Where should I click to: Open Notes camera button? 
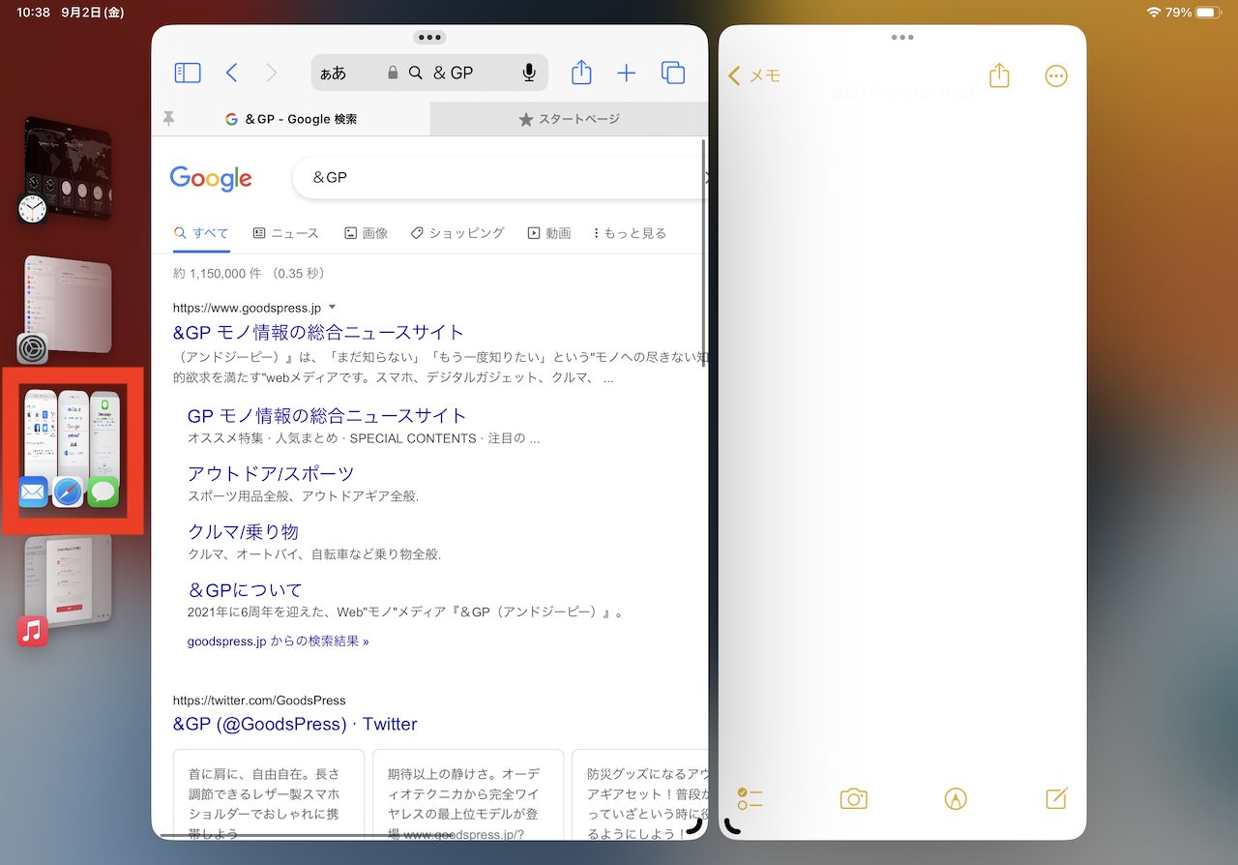[x=853, y=798]
